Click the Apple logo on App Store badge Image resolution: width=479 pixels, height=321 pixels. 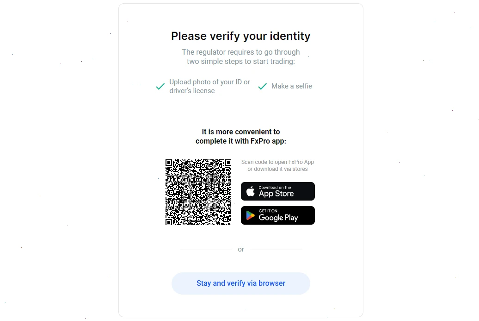[x=250, y=191]
